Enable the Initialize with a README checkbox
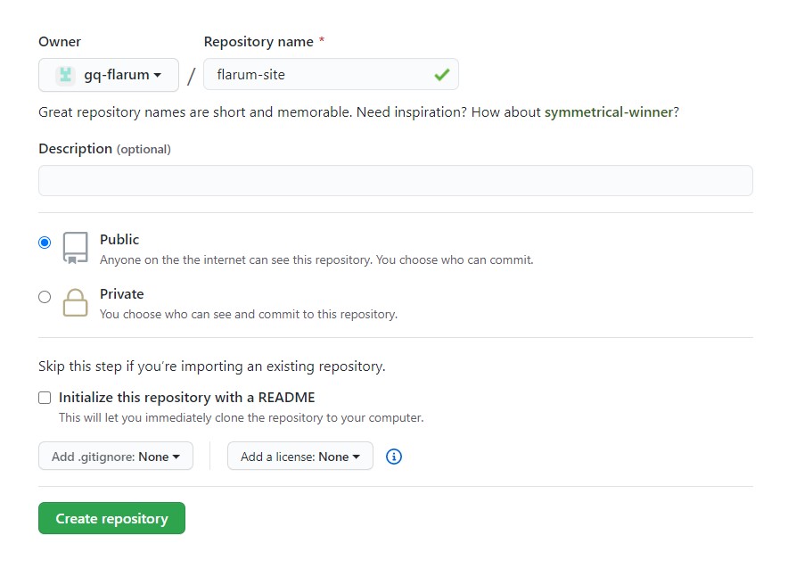Image resolution: width=796 pixels, height=568 pixels. click(45, 398)
